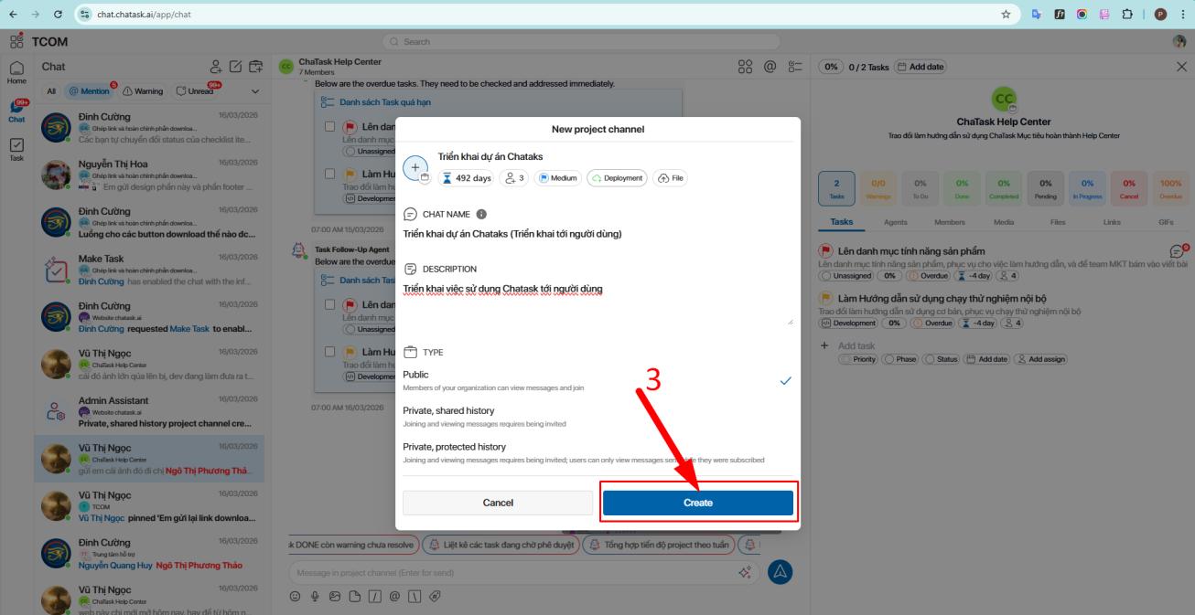
Task: Switch to the Links tab
Action: coord(1112,222)
